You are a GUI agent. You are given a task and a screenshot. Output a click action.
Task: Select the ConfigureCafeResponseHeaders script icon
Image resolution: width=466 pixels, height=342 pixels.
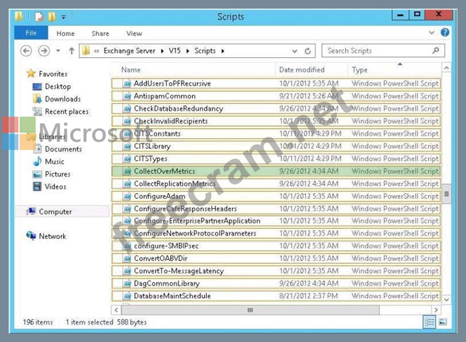[127, 209]
